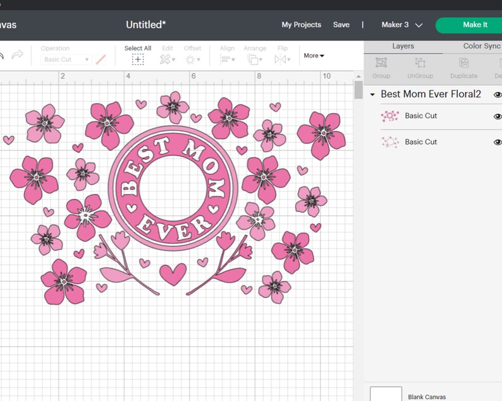The width and height of the screenshot is (502, 401).
Task: Click the Blank Canvas label
Action: pos(427,397)
